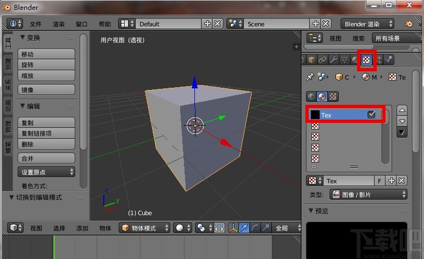The width and height of the screenshot is (424, 259).
Task: Click the 合并 join button
Action: (x=46, y=158)
